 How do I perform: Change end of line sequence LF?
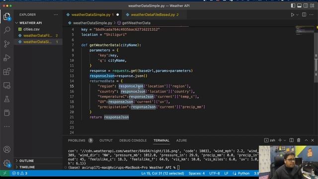click(227, 174)
